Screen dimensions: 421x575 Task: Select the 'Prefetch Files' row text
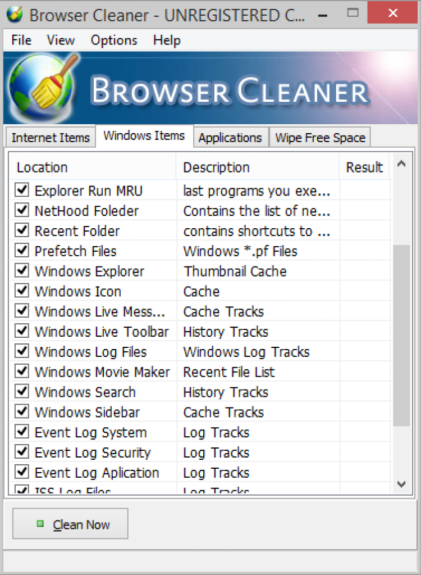point(75,251)
